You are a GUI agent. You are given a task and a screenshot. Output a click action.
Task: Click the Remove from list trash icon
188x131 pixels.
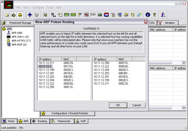point(36,15)
